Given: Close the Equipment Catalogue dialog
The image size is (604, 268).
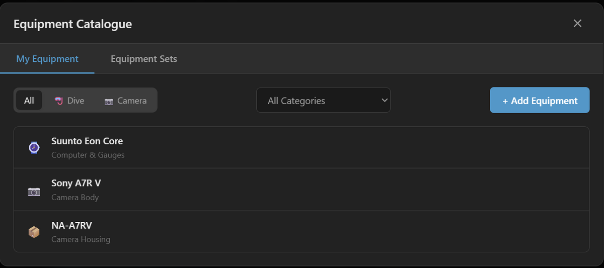Looking at the screenshot, I should tap(577, 23).
